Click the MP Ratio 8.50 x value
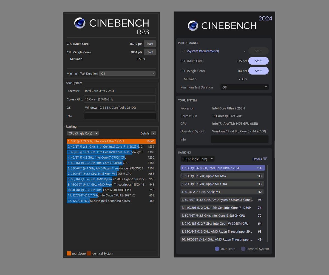The image size is (329, 275). 141,59
